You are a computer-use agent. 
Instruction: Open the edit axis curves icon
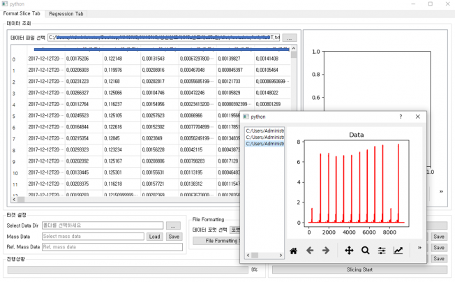[398, 250]
